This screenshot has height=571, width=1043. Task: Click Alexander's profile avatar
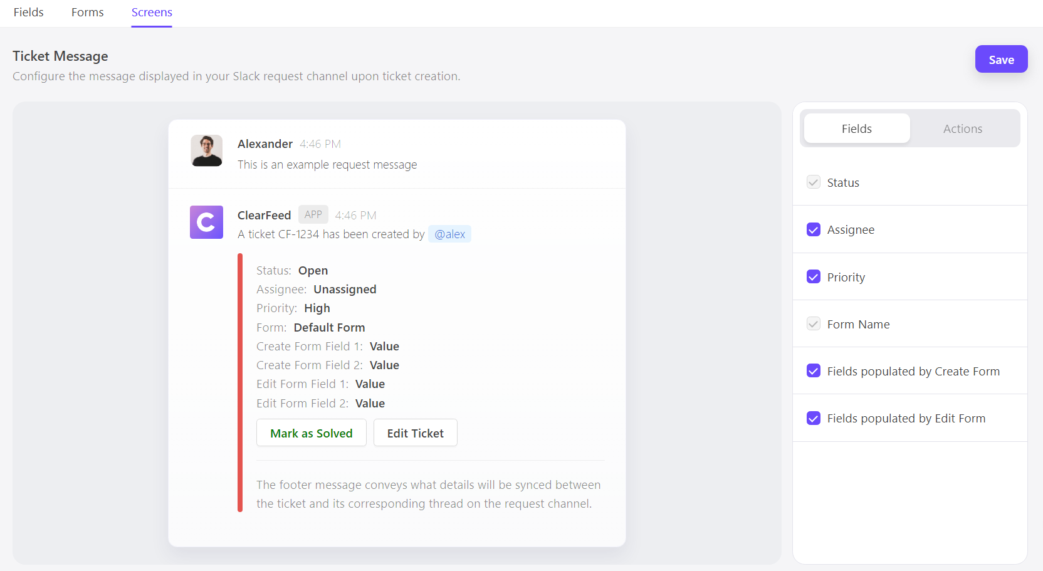[206, 150]
